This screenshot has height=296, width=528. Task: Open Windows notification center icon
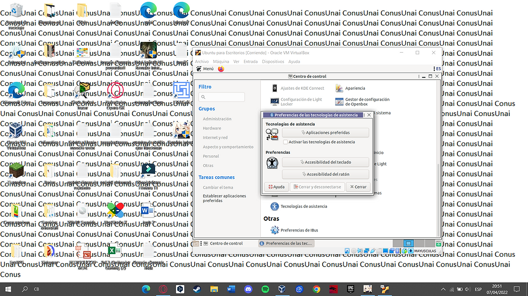coord(517,290)
